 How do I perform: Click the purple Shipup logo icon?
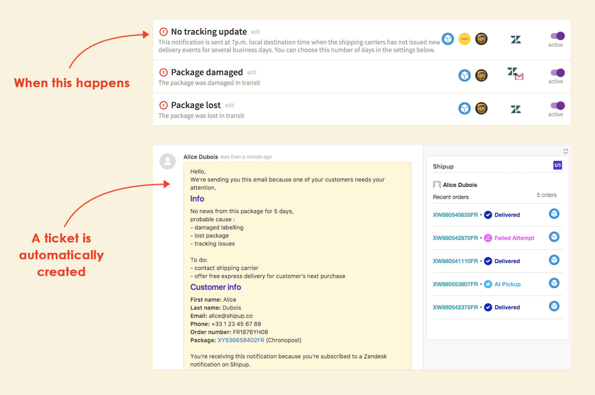click(557, 165)
